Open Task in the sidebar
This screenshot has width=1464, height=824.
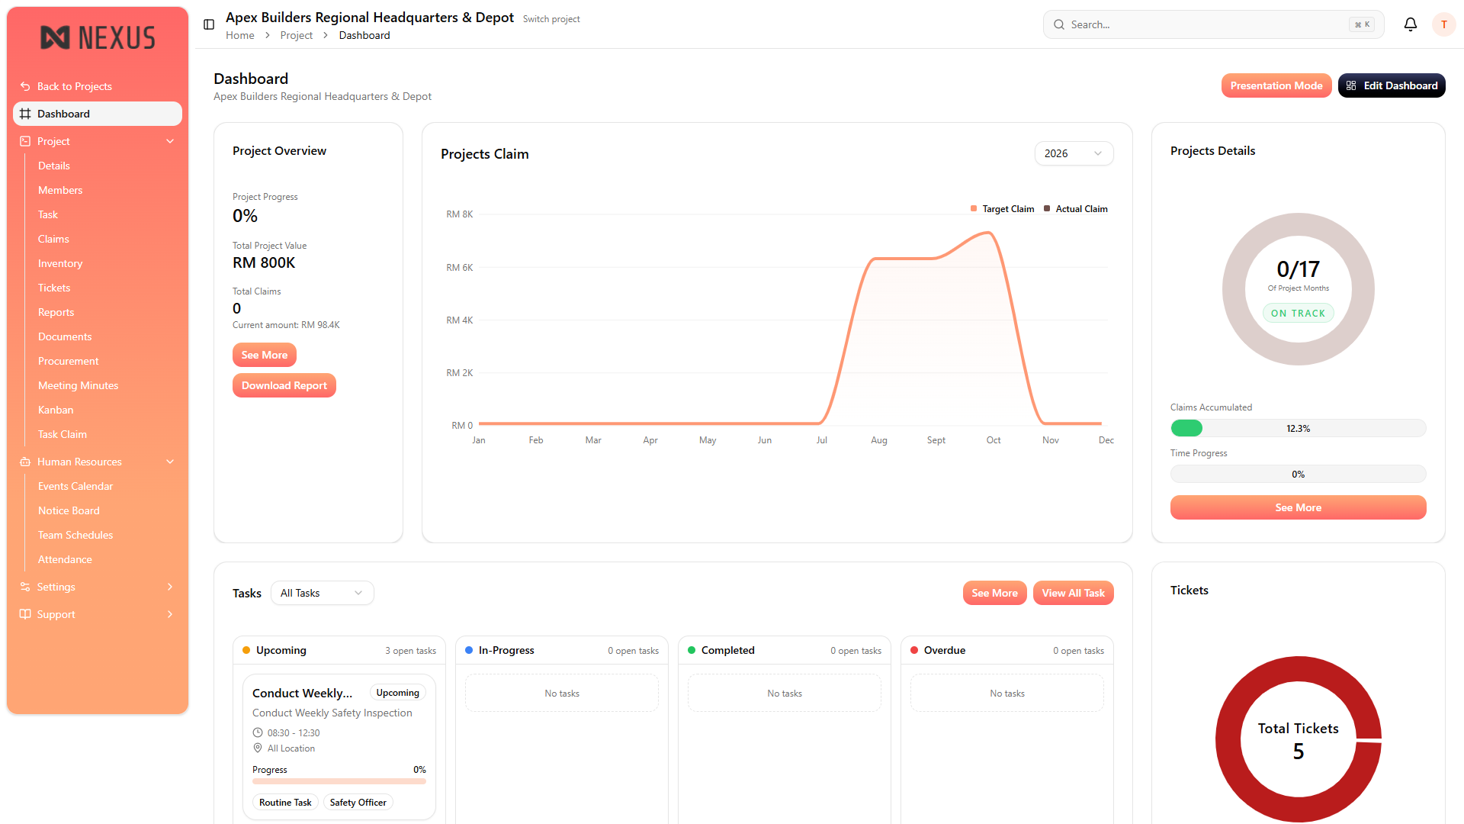click(48, 214)
